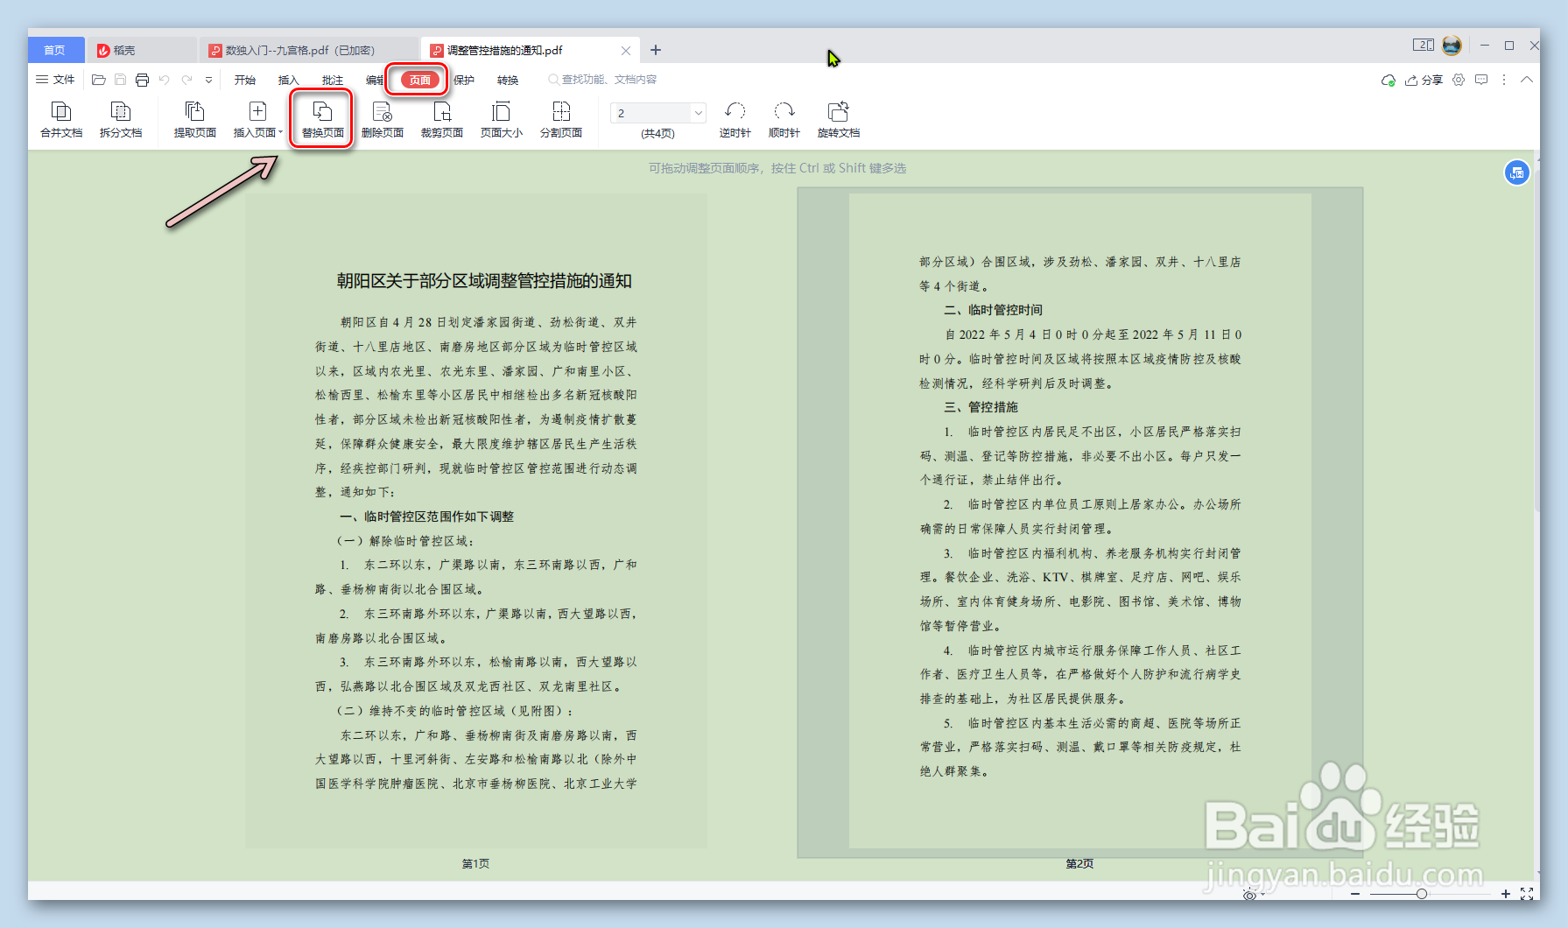This screenshot has width=1568, height=928.
Task: Open the three-dot more options menu
Action: [1504, 80]
